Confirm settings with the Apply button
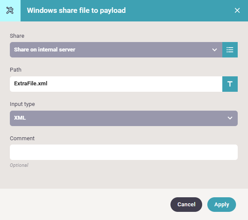The image size is (248, 220). pos(221,205)
